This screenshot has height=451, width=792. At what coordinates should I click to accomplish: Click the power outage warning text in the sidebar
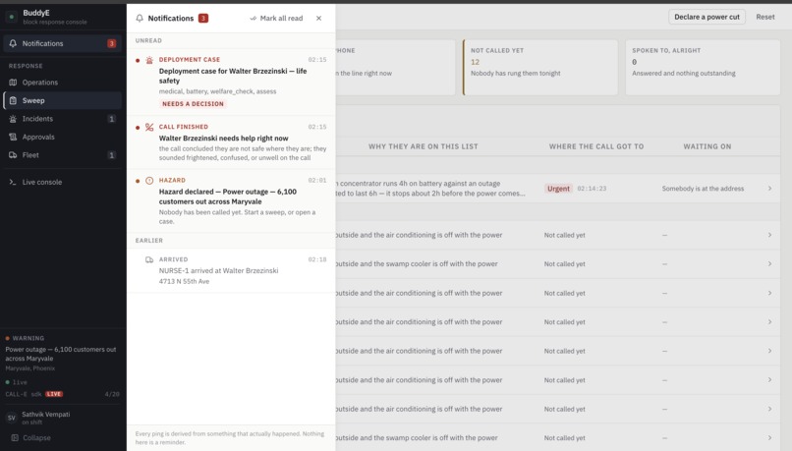[61, 354]
